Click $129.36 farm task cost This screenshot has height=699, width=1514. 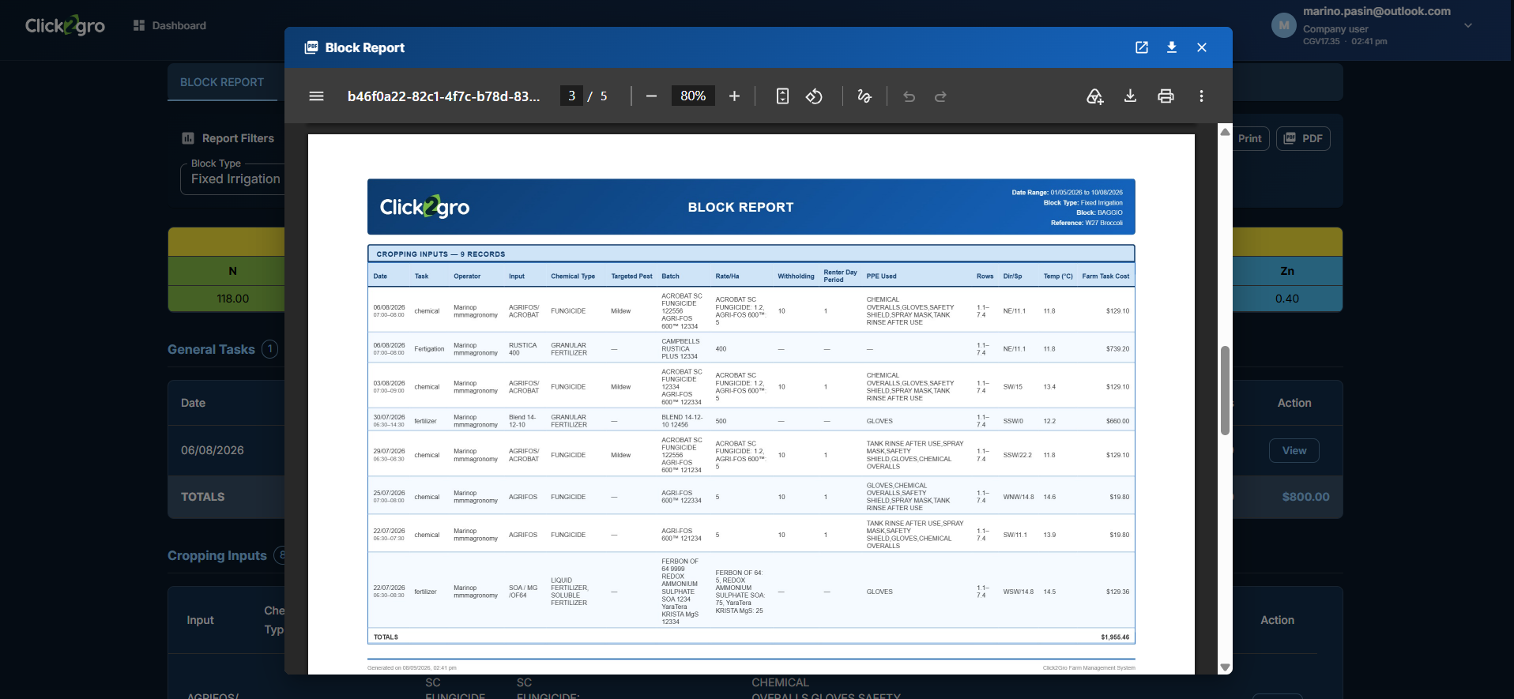point(1117,592)
